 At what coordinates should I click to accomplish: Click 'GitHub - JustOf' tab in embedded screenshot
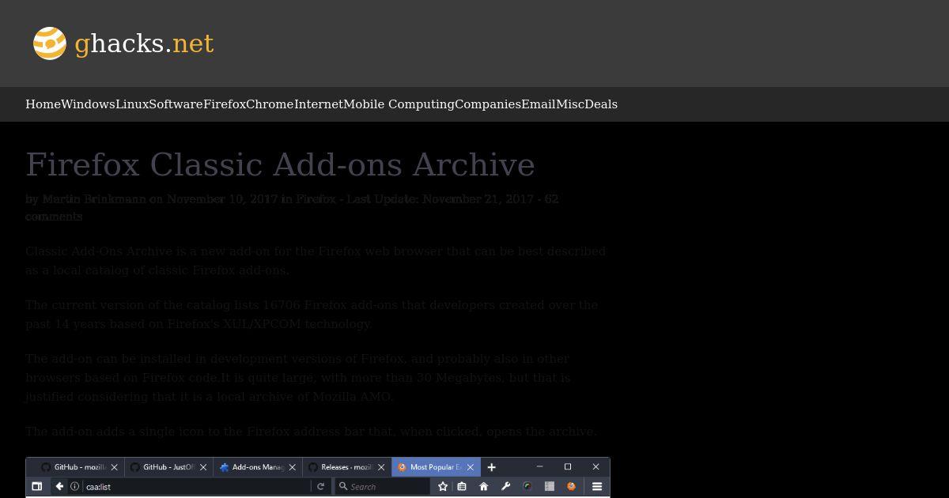click(x=168, y=467)
